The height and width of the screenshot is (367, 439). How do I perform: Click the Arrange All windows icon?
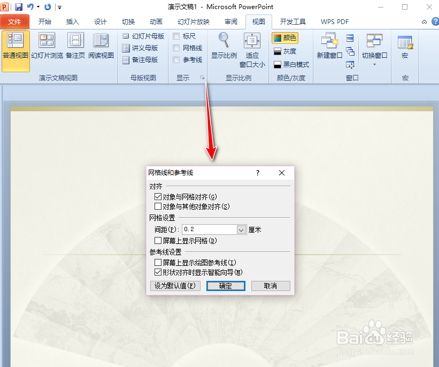[350, 38]
